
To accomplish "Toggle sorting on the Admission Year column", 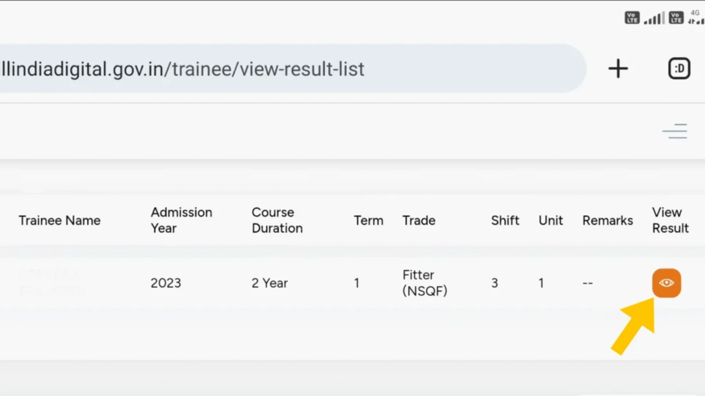I will click(181, 220).
